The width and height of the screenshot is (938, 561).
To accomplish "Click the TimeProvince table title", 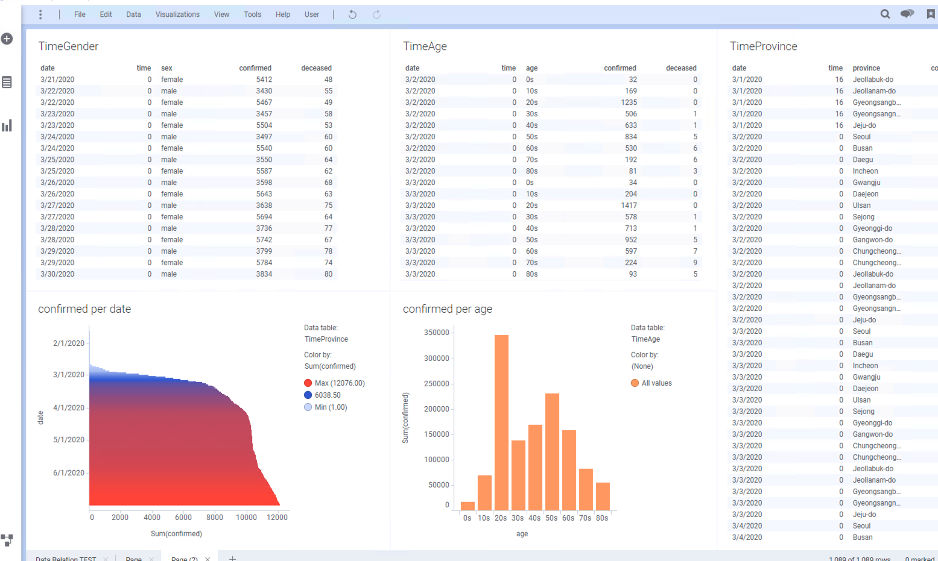I will coord(763,46).
